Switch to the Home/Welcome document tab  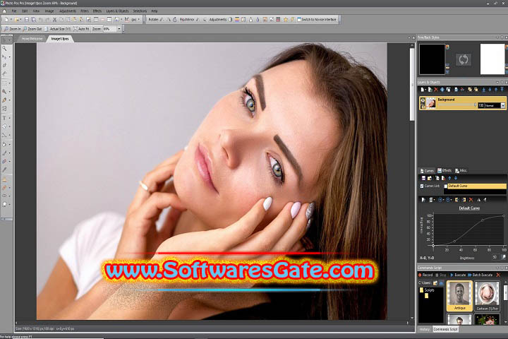pyautogui.click(x=32, y=39)
